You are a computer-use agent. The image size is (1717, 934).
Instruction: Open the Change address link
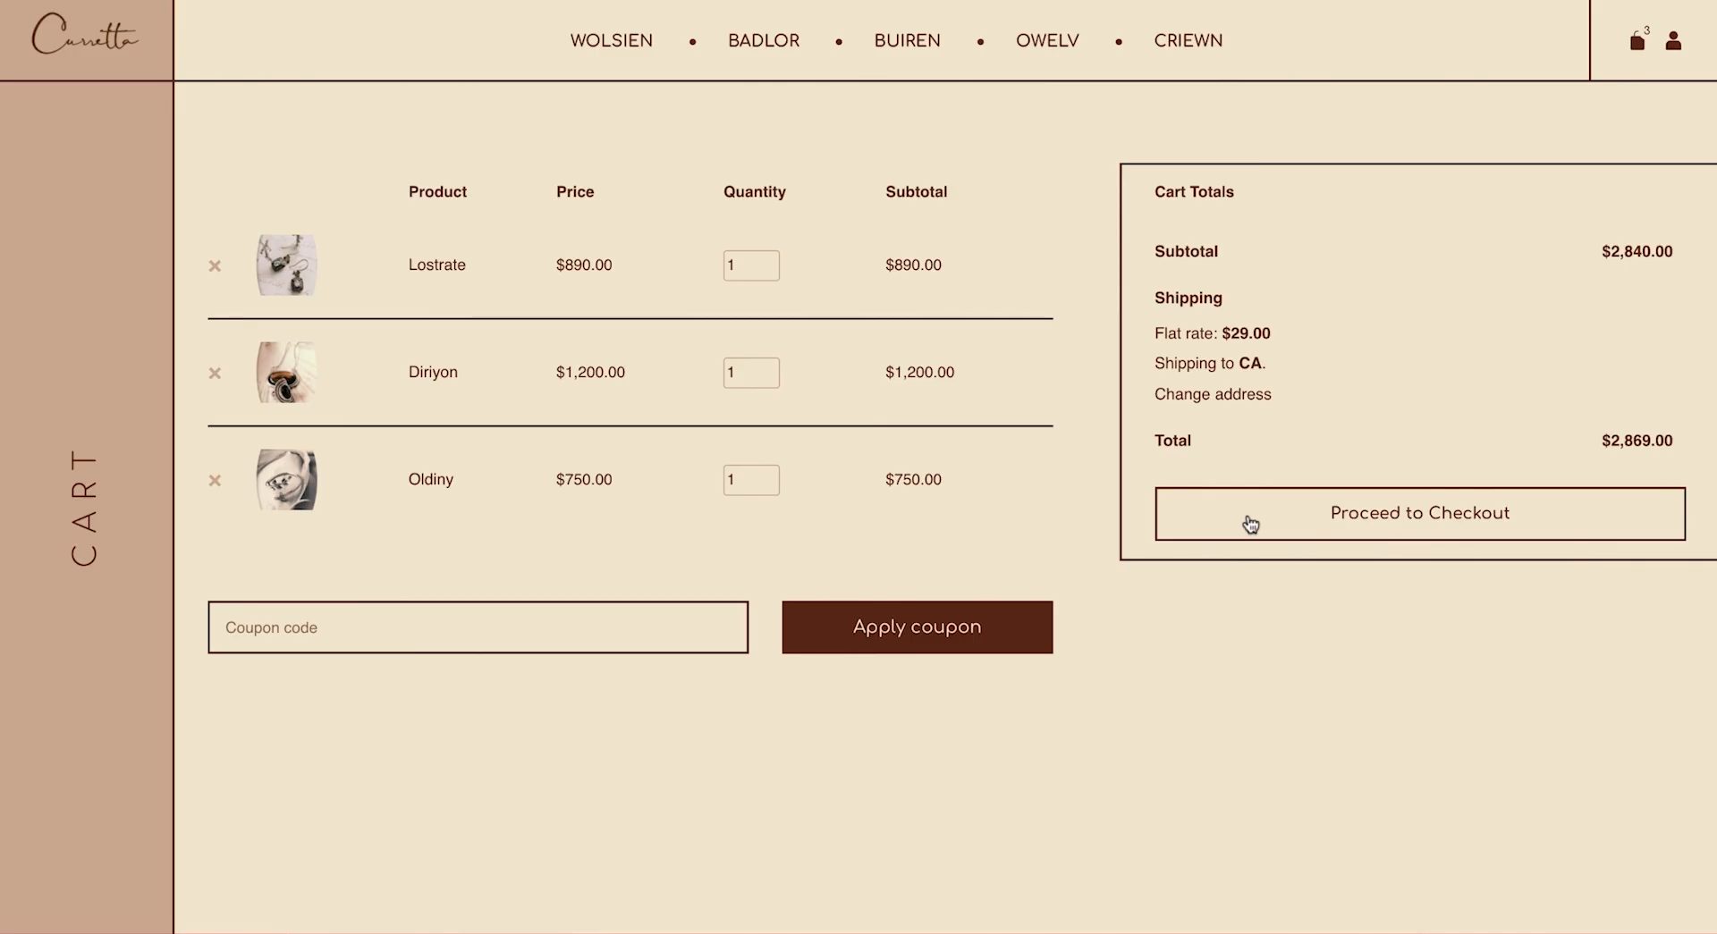tap(1213, 394)
